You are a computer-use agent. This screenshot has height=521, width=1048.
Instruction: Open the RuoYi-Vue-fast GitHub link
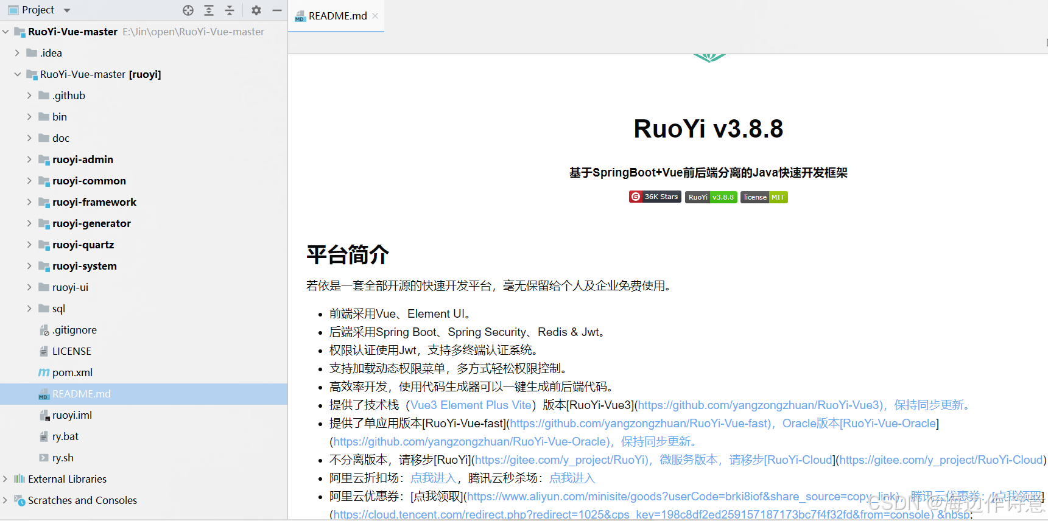640,424
